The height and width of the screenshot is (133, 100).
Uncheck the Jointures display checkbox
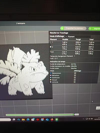(x=74, y=82)
